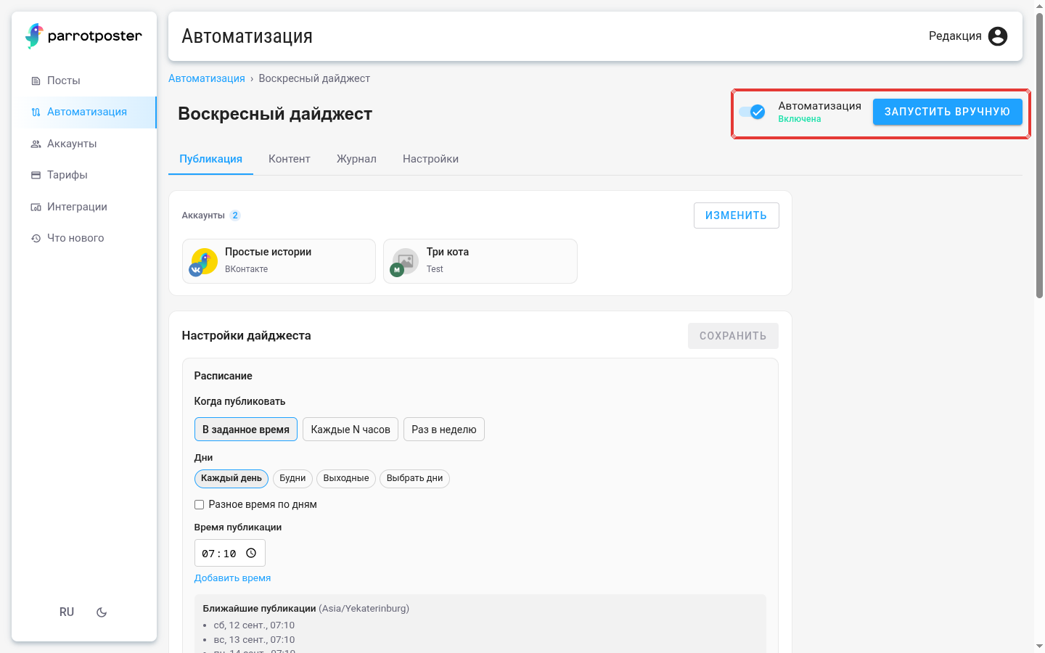Click the Тарифы card icon
Image resolution: width=1045 pixels, height=653 pixels.
36,176
